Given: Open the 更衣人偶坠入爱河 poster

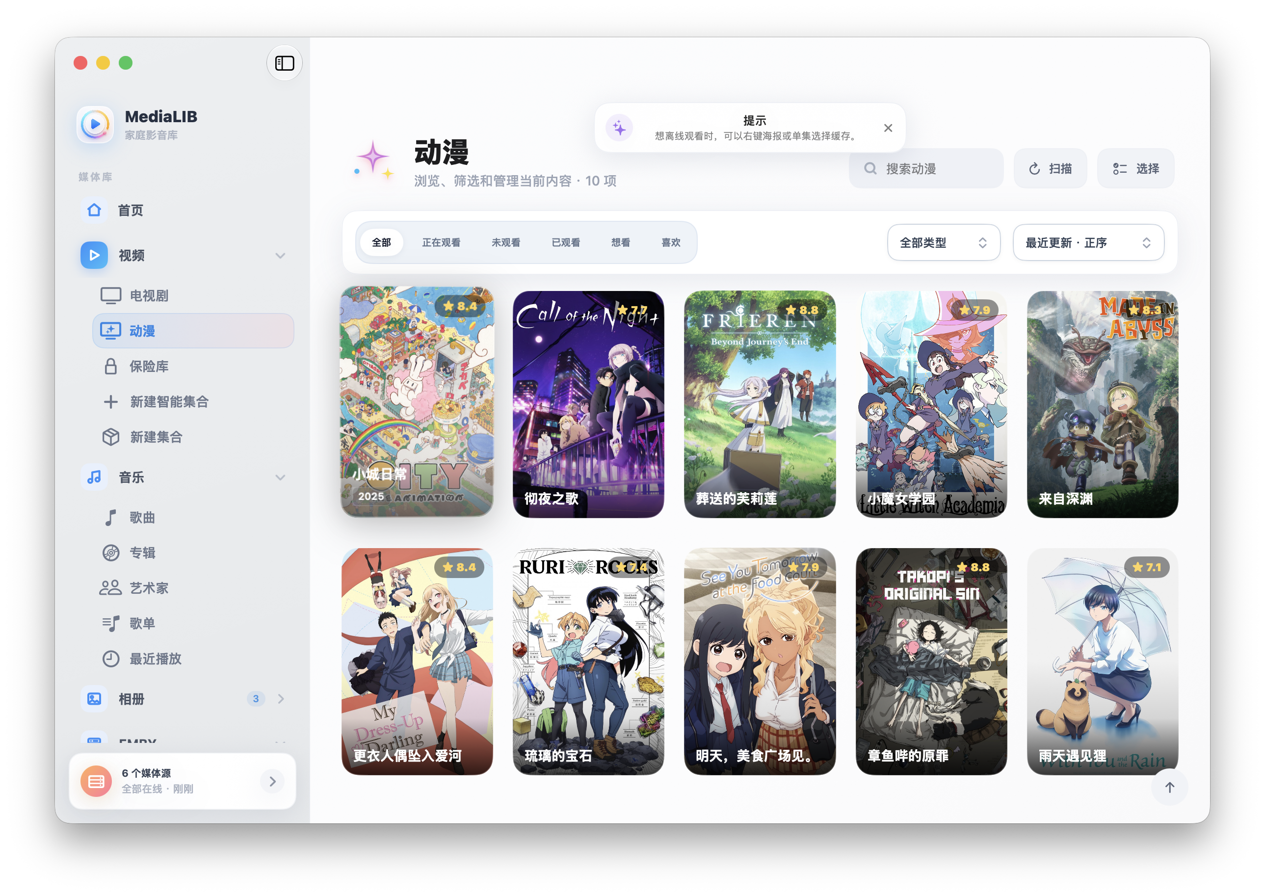Looking at the screenshot, I should (417, 661).
